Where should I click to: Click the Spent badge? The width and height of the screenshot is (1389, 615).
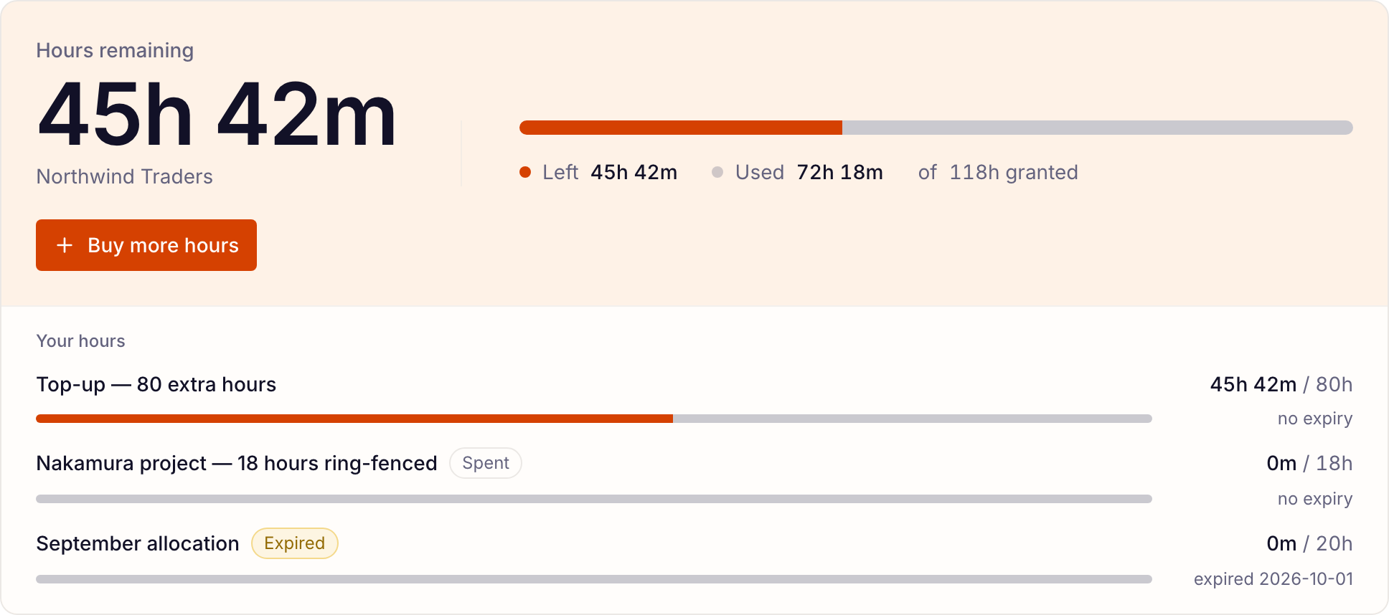(x=486, y=463)
